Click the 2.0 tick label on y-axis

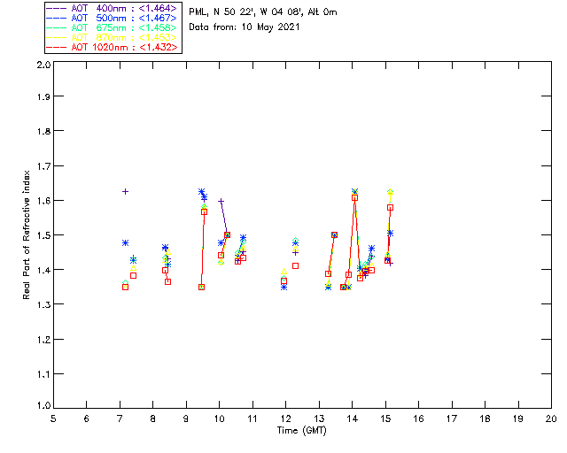click(43, 65)
